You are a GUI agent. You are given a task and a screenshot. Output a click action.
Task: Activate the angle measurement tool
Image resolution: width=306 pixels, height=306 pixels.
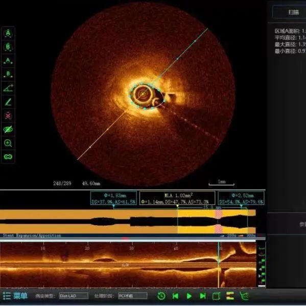[x=8, y=88]
